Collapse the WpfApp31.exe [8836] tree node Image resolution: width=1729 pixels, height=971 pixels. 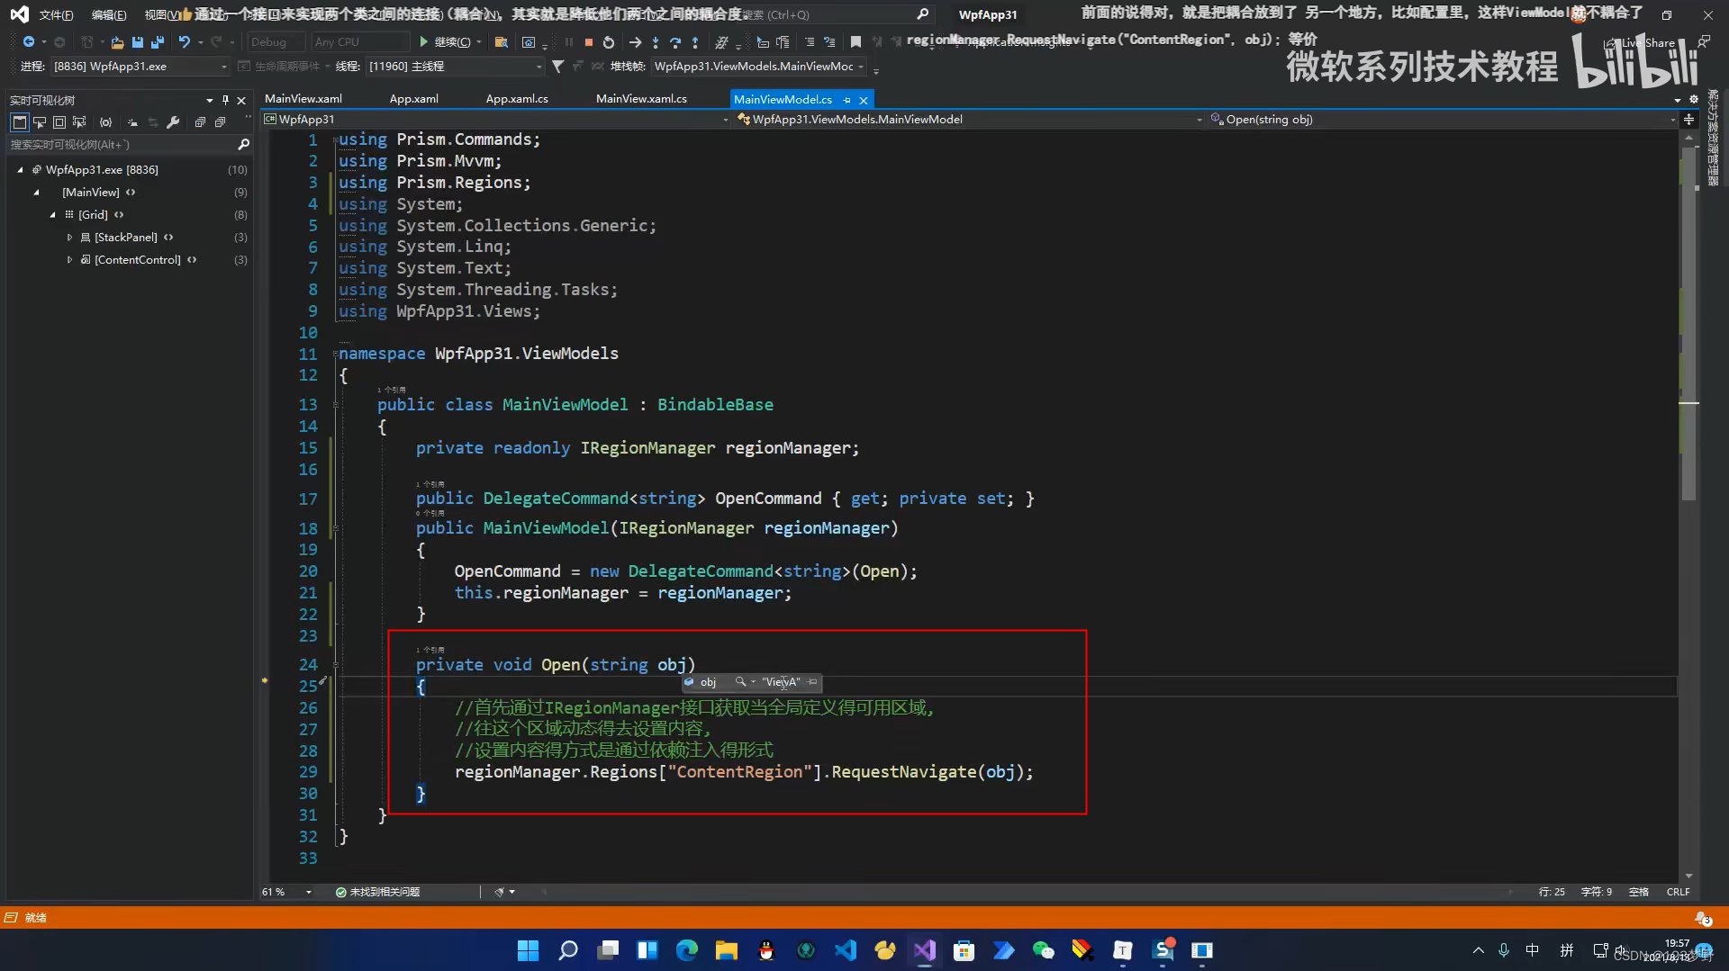tap(21, 169)
